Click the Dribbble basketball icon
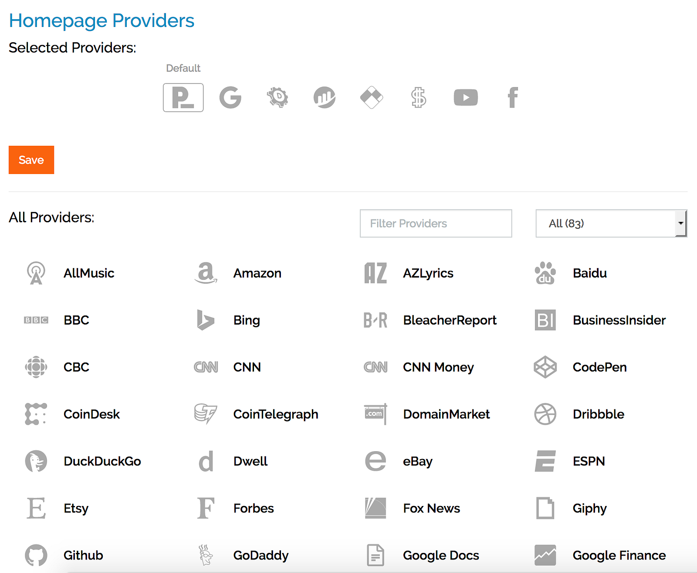Viewport: 697px width, 573px height. click(545, 414)
